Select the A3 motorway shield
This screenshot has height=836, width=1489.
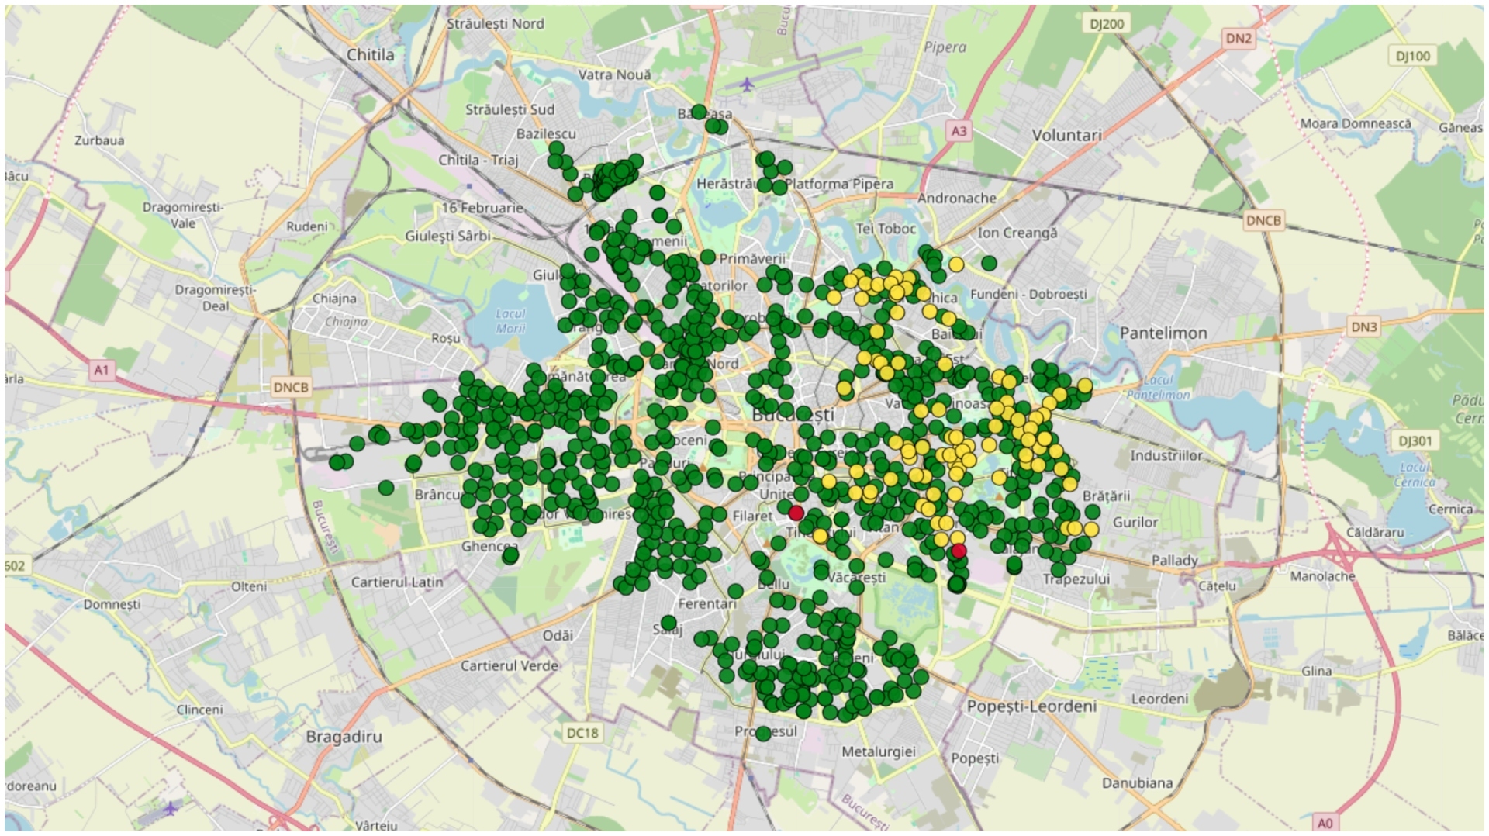[959, 131]
